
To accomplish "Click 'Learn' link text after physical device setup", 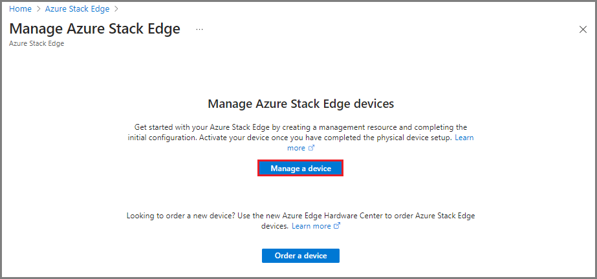I will pos(464,137).
